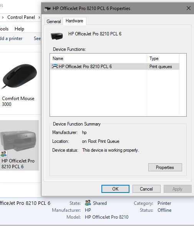The height and width of the screenshot is (226, 194).
Task: Click 'on Root Print Queue' location value
Action: pyautogui.click(x=101, y=141)
